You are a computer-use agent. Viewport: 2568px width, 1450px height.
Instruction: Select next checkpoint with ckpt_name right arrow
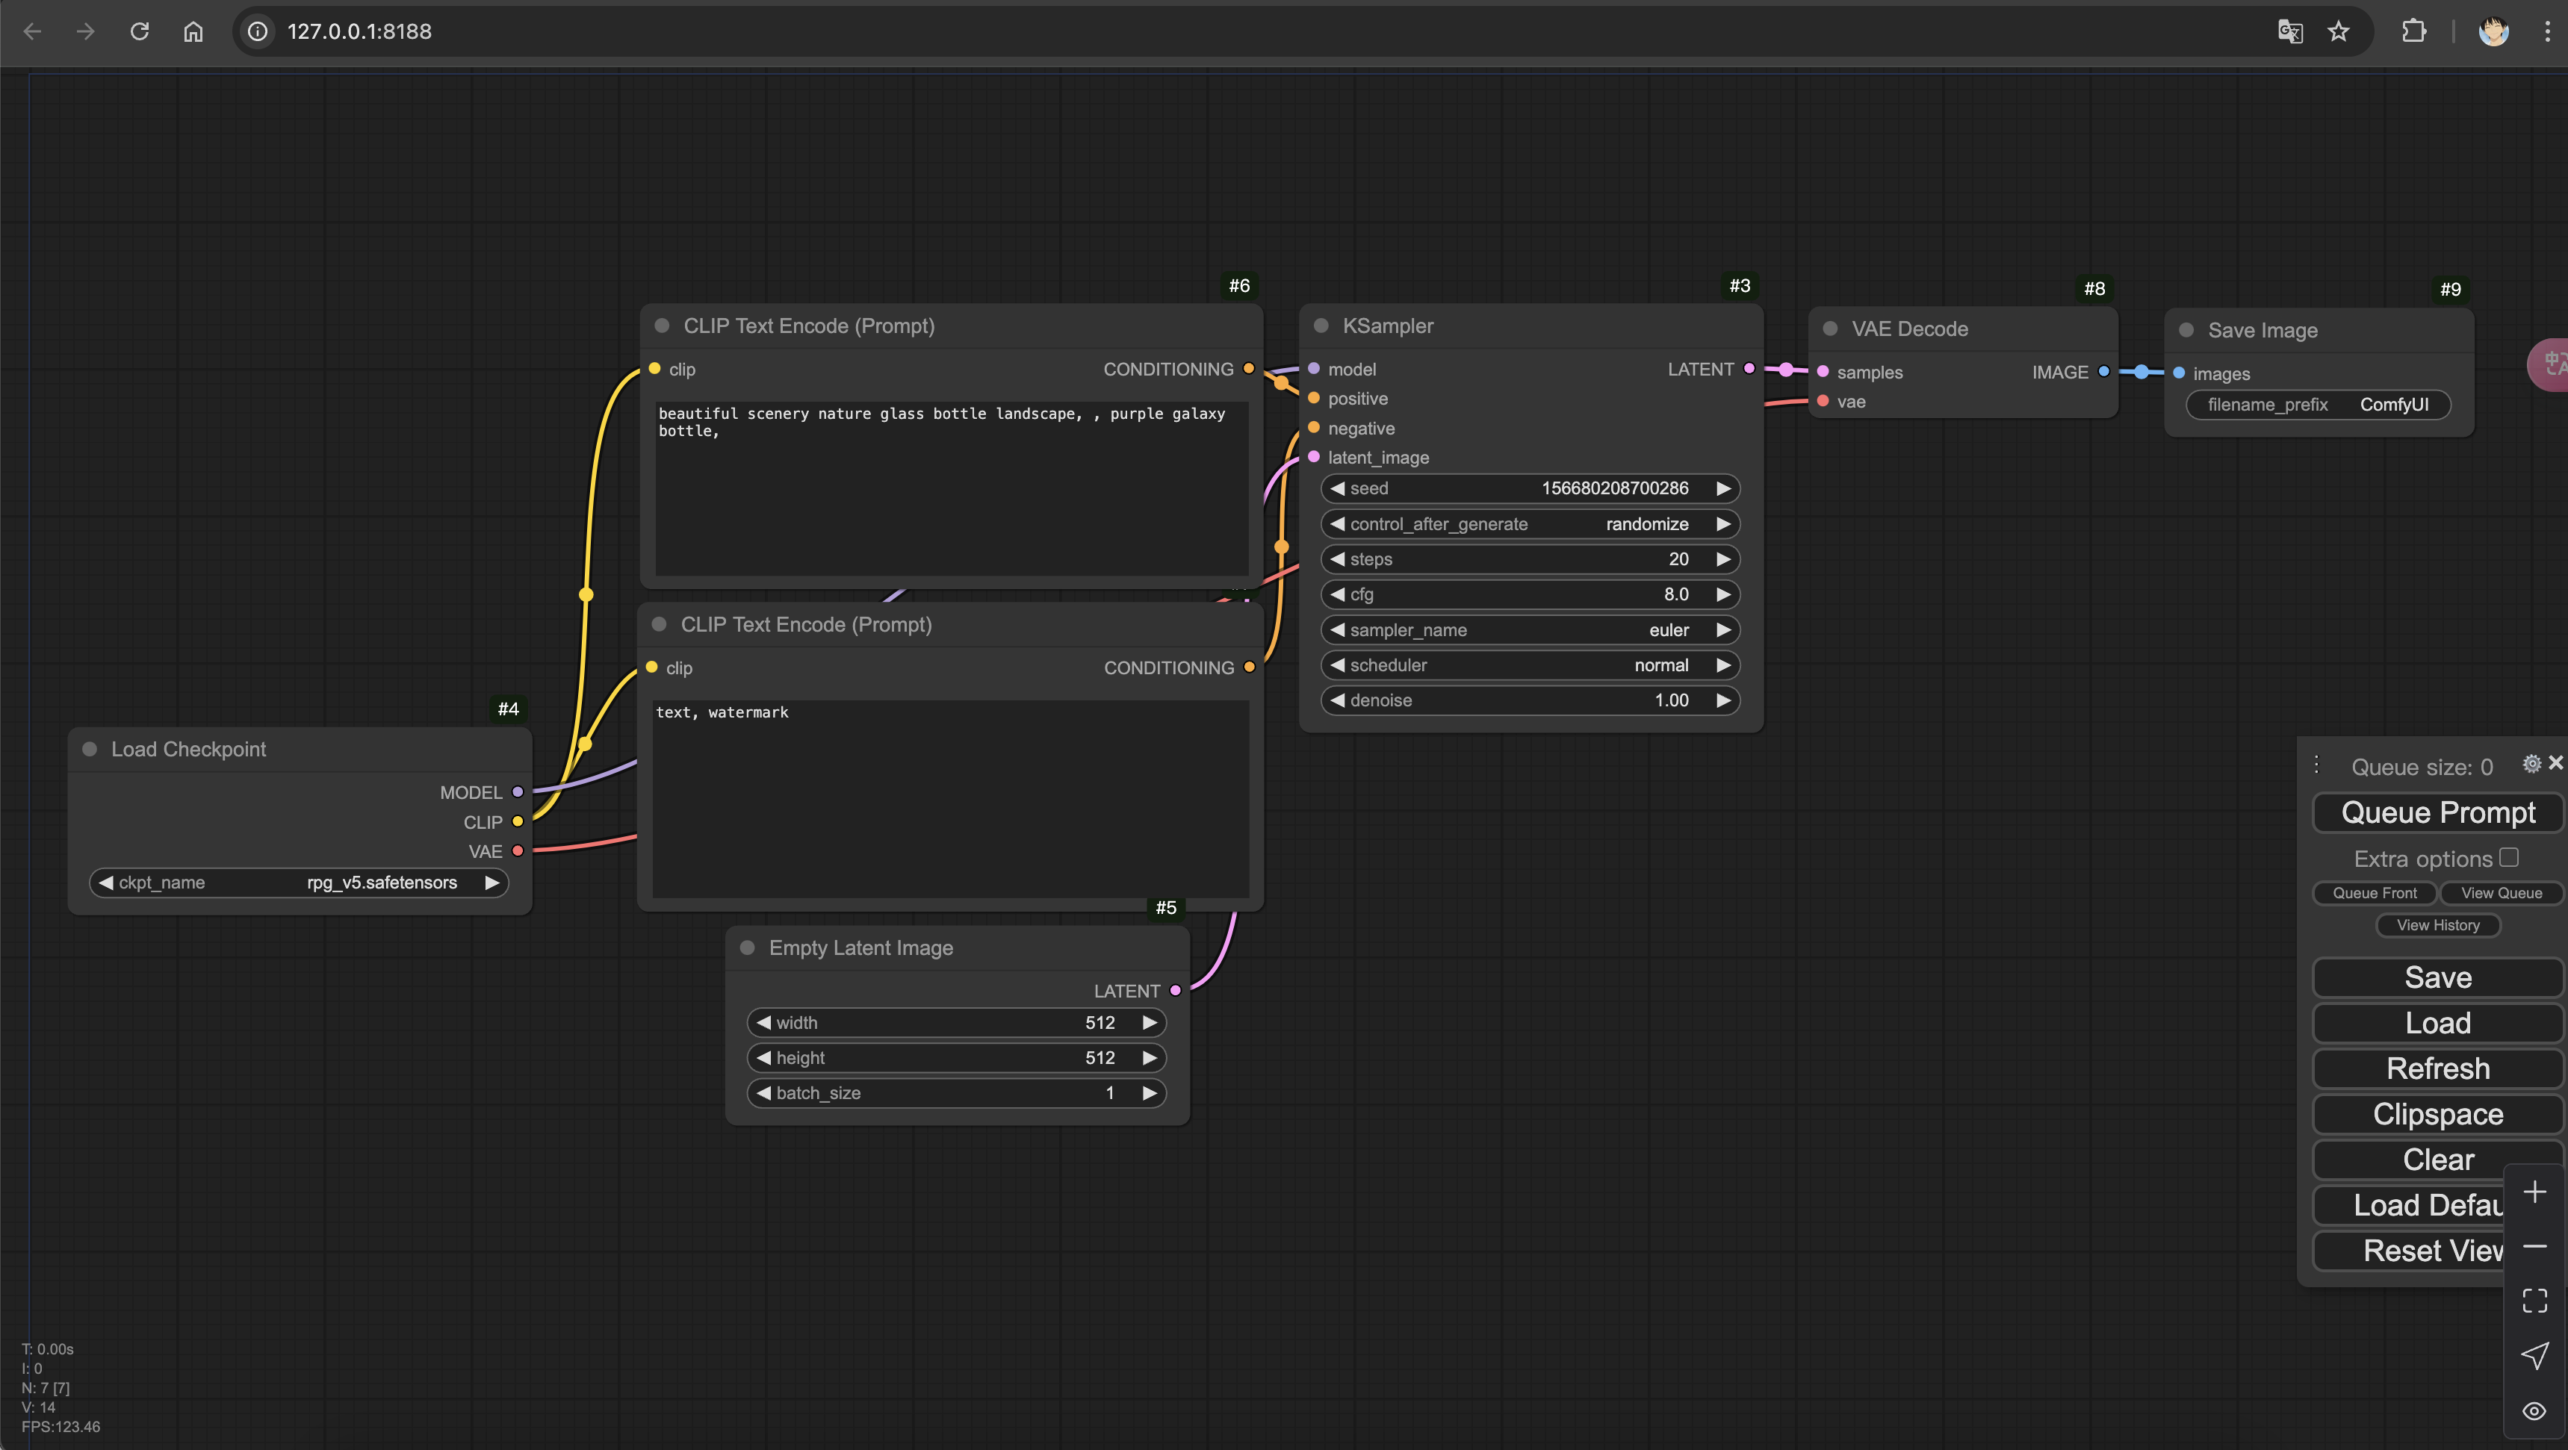point(491,883)
